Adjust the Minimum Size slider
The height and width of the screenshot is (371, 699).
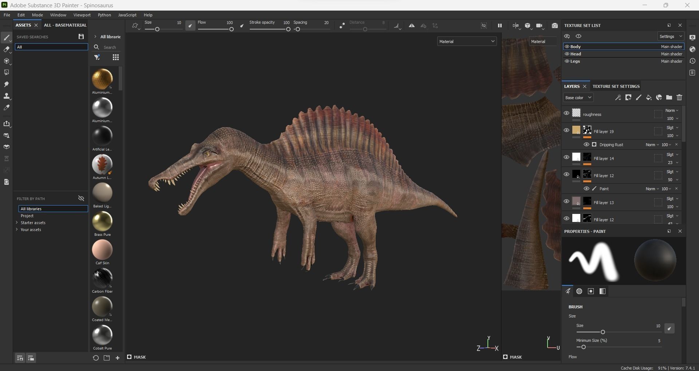tap(619, 347)
